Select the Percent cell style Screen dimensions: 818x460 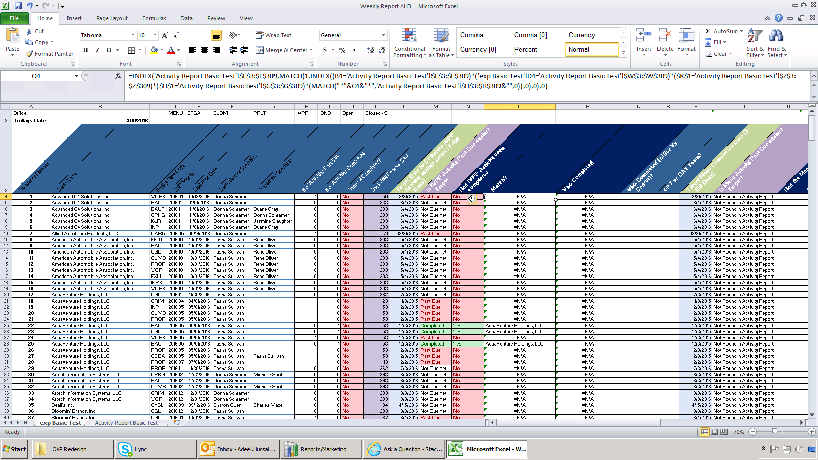537,50
